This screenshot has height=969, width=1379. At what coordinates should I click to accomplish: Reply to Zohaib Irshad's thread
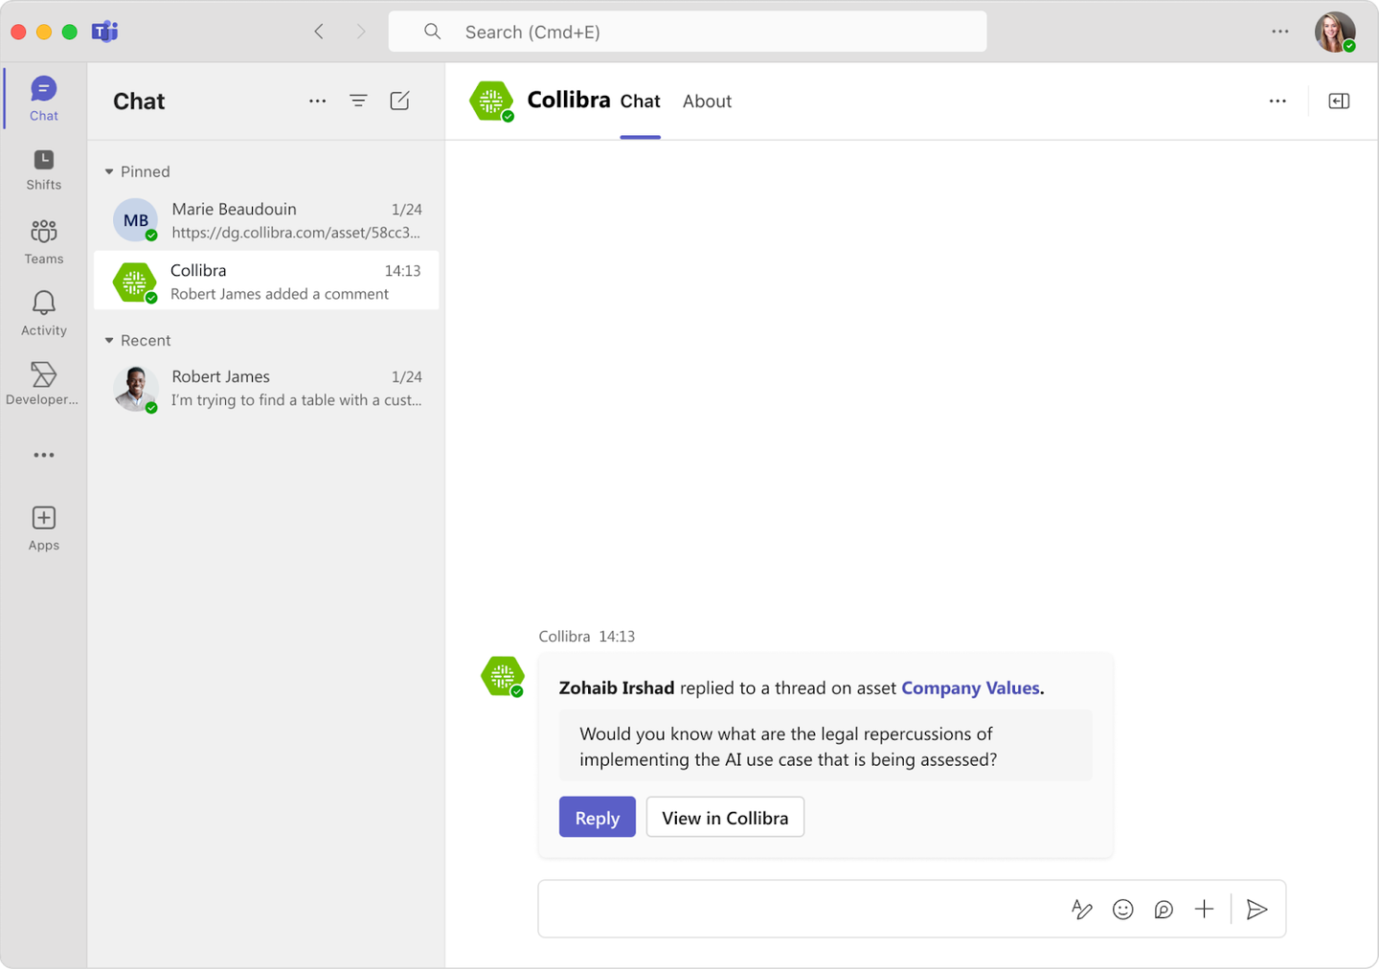(597, 817)
